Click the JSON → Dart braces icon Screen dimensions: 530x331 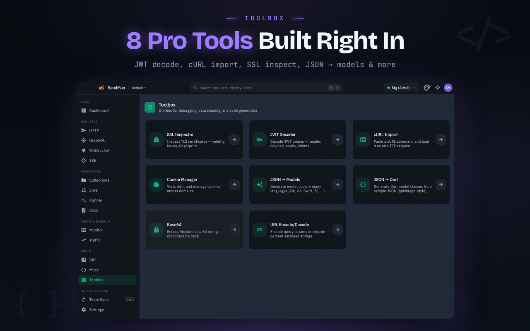coord(363,185)
